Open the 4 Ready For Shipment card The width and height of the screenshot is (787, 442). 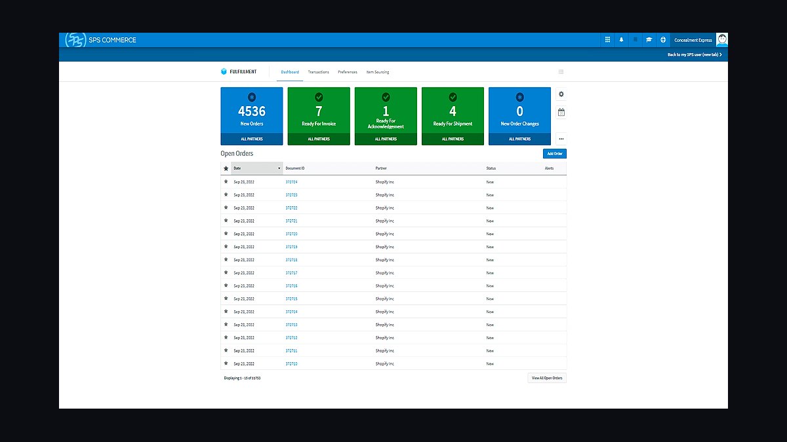pyautogui.click(x=453, y=110)
